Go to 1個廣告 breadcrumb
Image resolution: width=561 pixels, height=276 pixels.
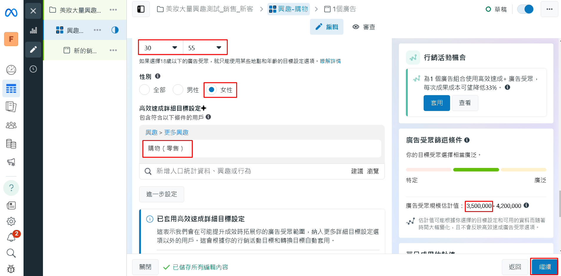340,9
